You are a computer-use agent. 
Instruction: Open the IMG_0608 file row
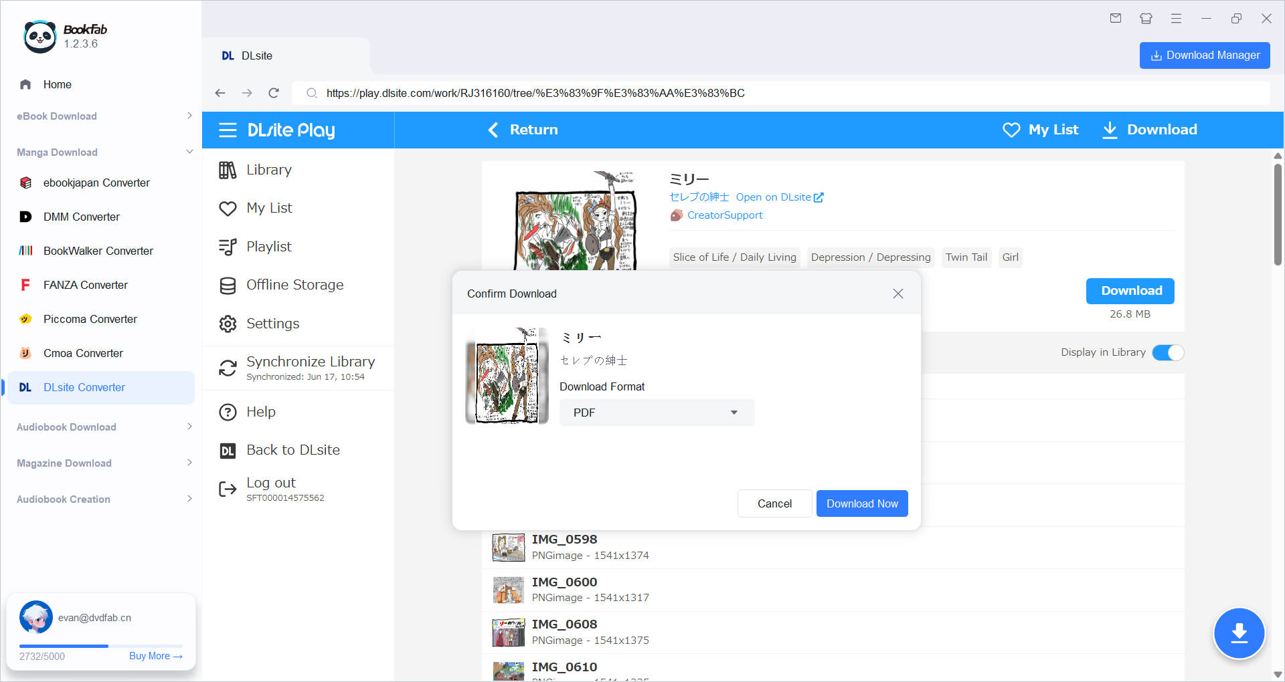coord(833,633)
